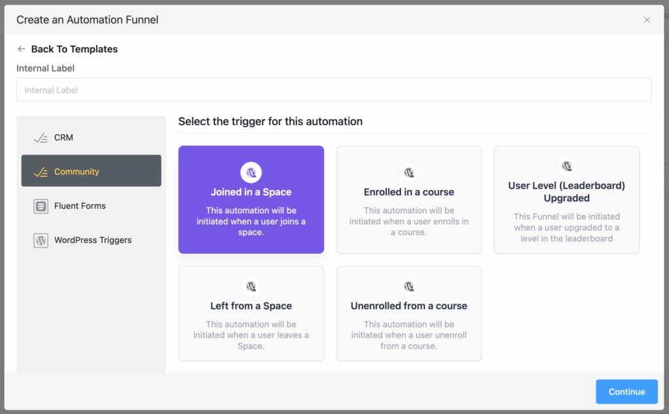
Task: Click icon on User Level Upgraded card
Action: pos(566,166)
